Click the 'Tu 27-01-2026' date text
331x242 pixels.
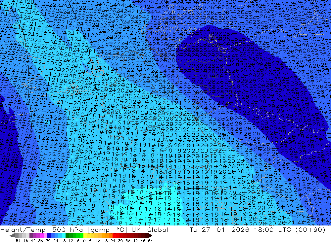[x=219, y=229]
